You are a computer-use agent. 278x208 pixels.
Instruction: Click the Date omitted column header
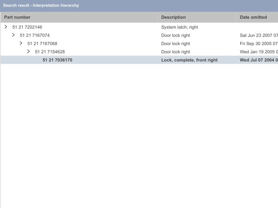pos(253,17)
